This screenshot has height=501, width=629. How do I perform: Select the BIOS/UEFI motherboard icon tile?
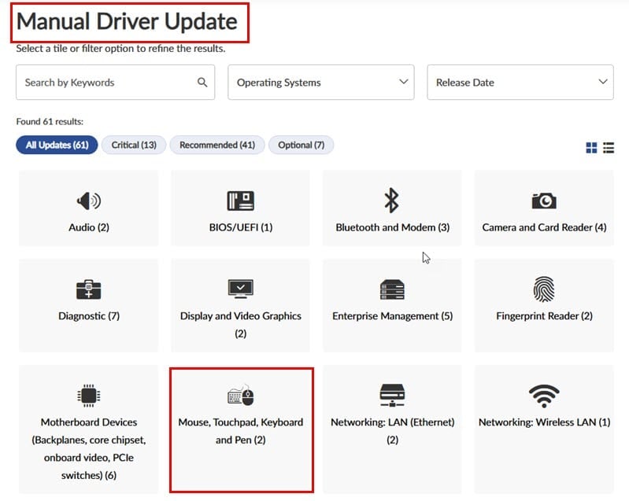coord(240,208)
